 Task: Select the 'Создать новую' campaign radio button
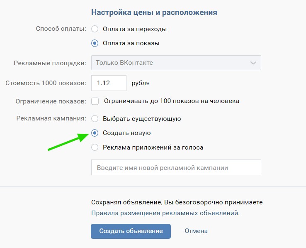pyautogui.click(x=95, y=133)
